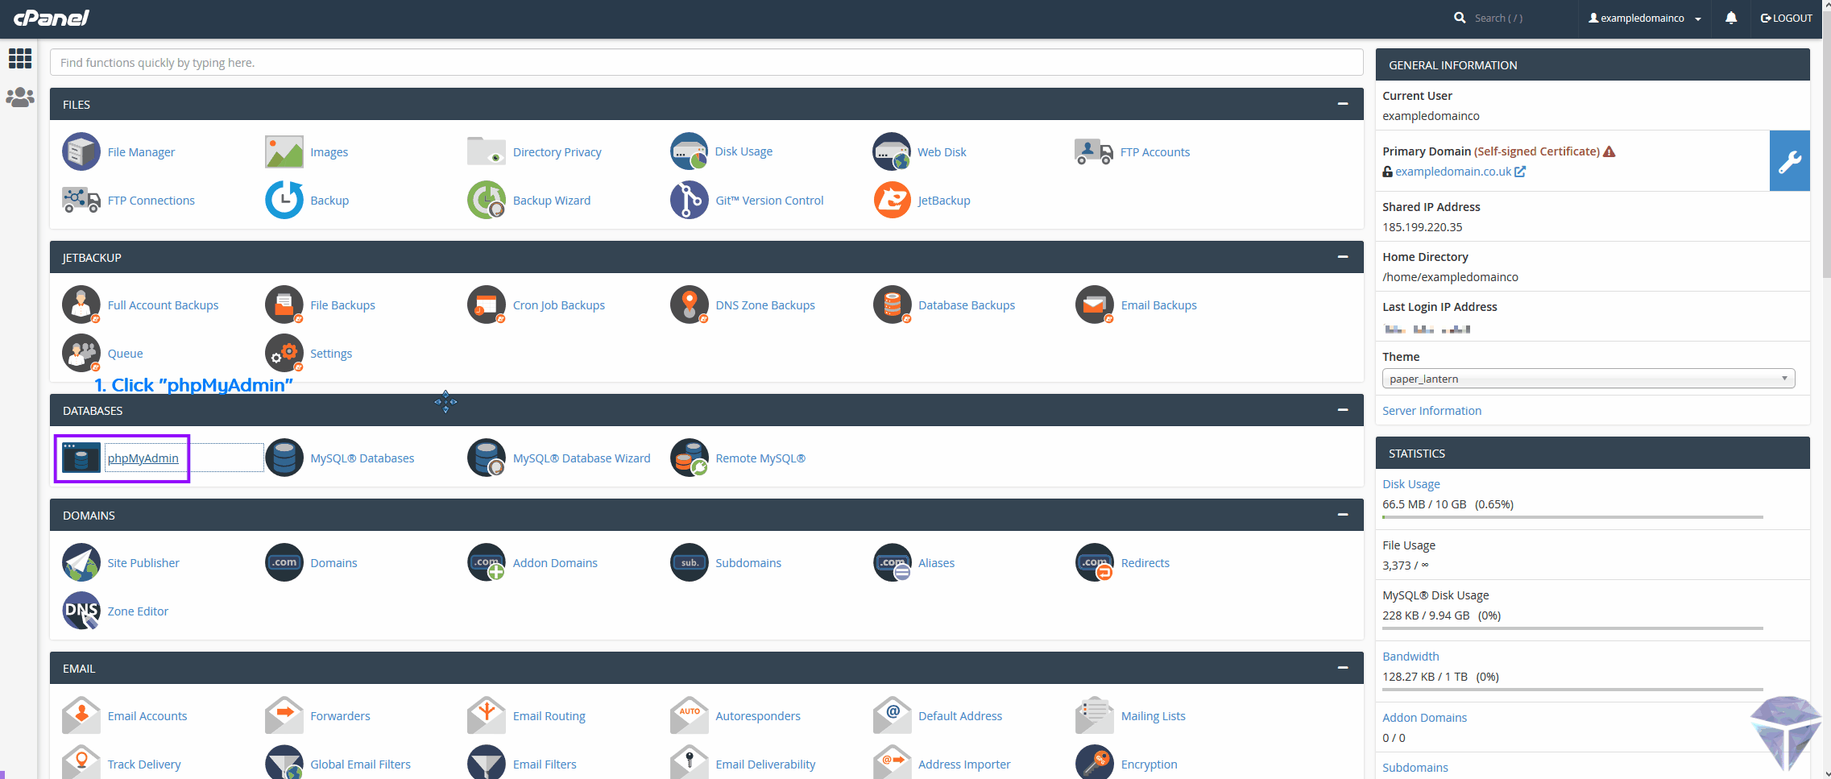Image resolution: width=1831 pixels, height=779 pixels.
Task: Open the phpMyAdmin icon
Action: [x=81, y=458]
